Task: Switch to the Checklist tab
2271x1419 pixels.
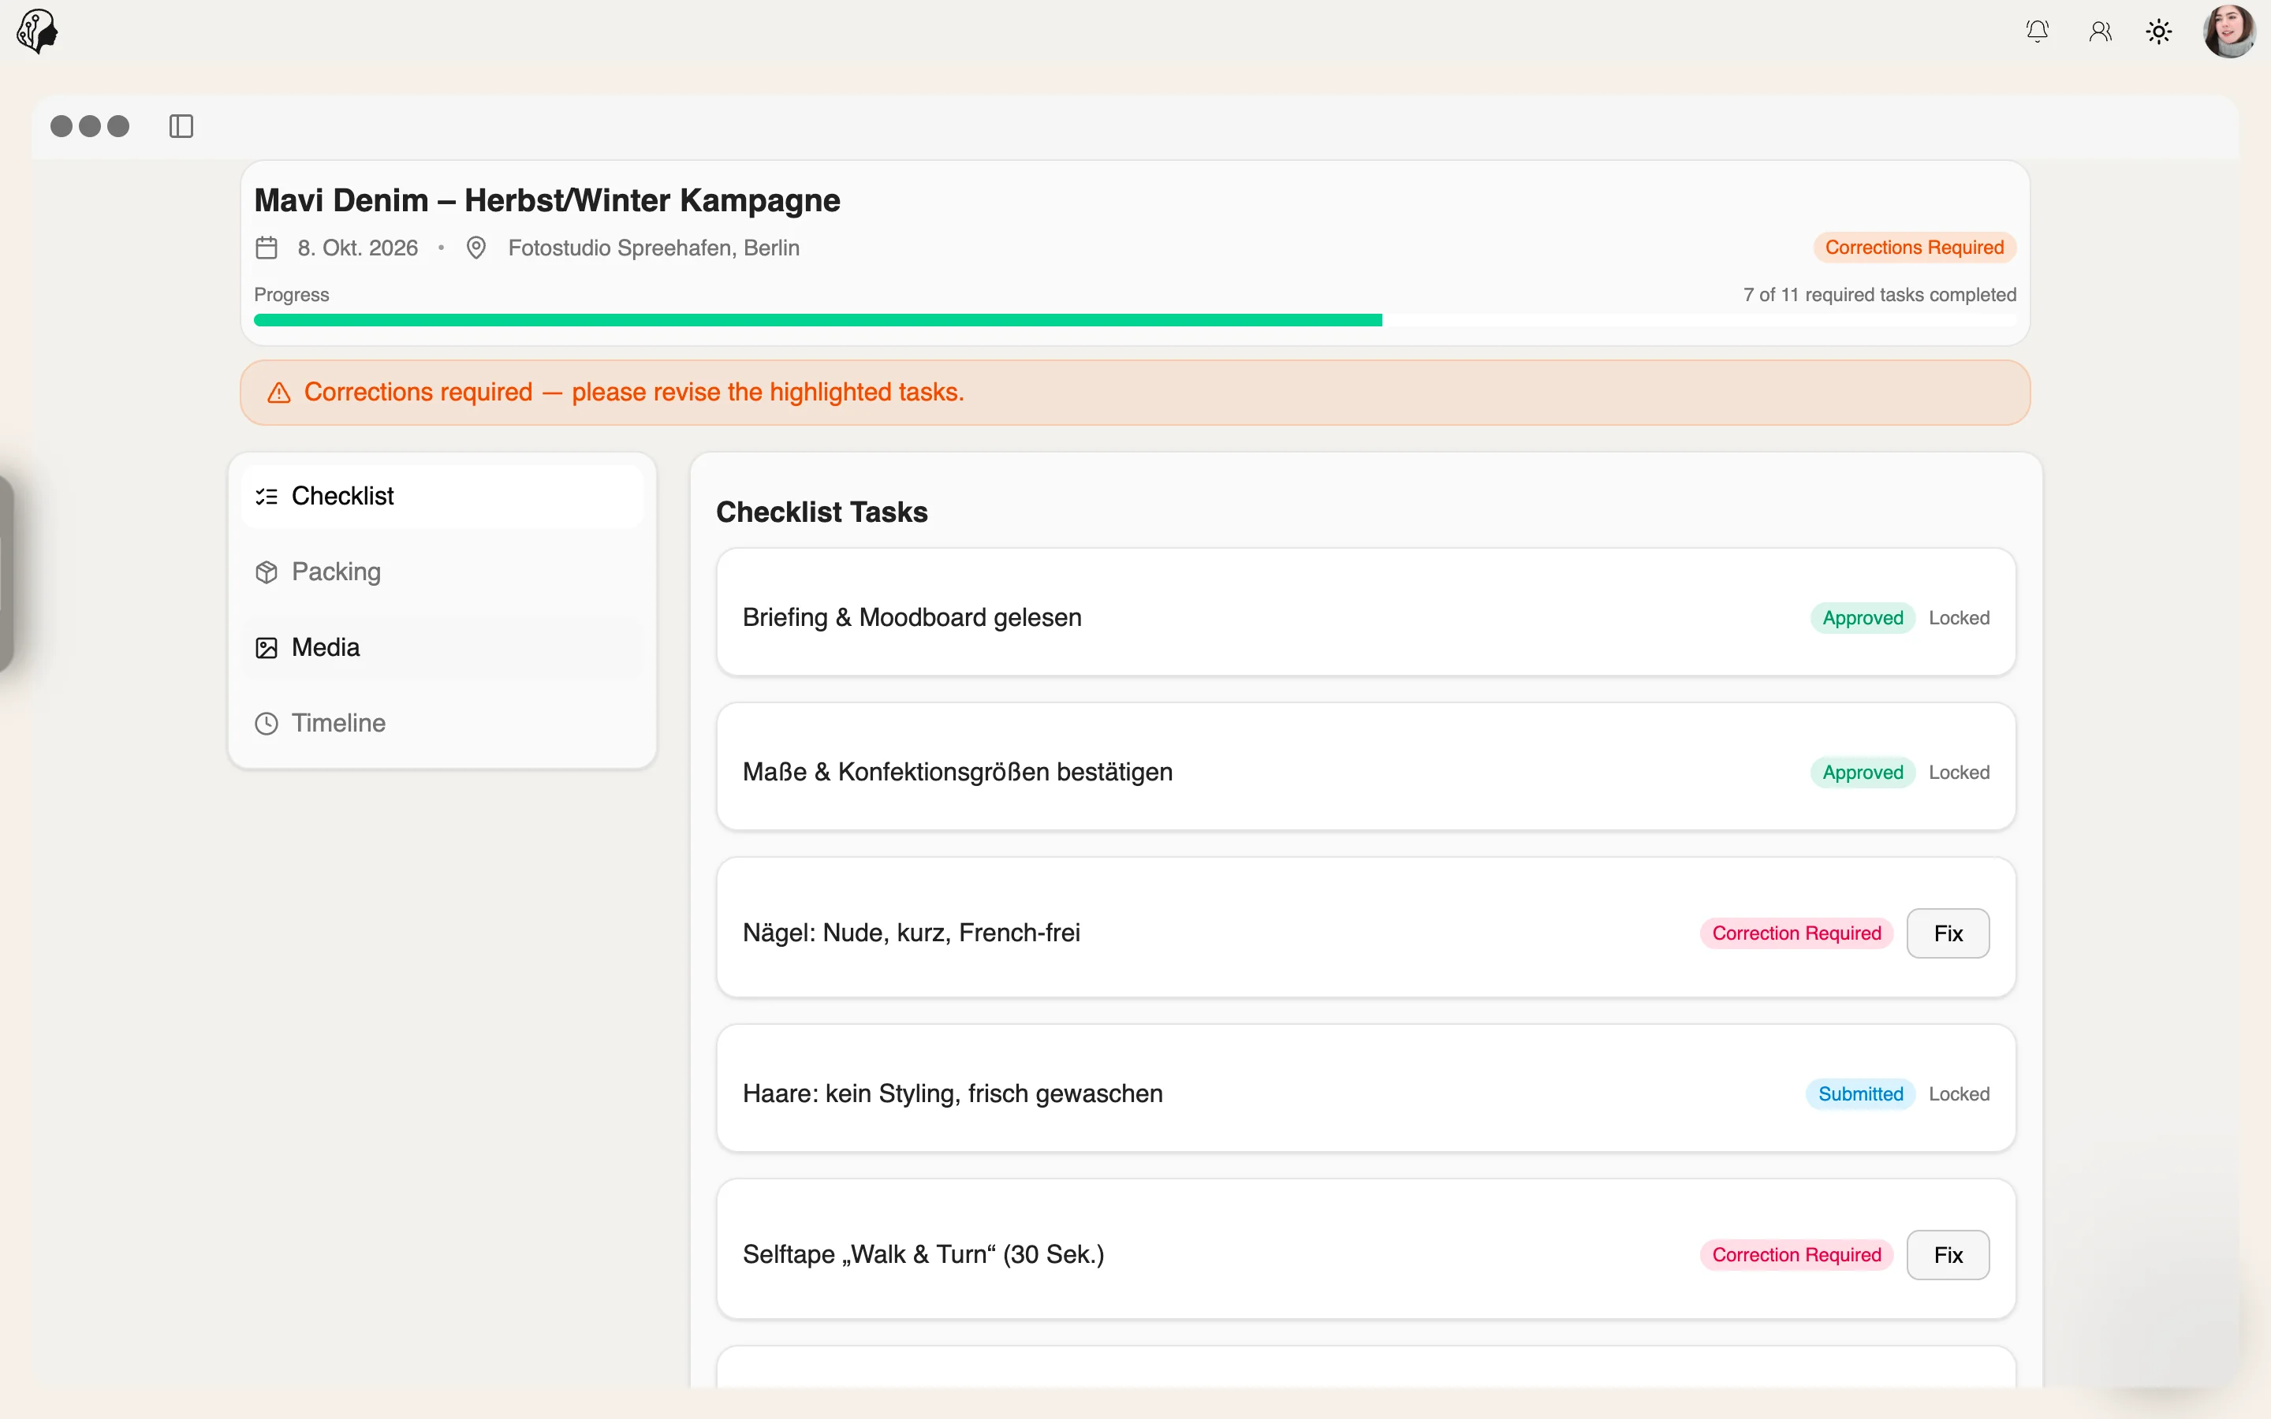Action: click(442, 497)
